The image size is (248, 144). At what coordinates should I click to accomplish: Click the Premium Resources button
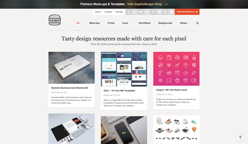click(x=187, y=12)
